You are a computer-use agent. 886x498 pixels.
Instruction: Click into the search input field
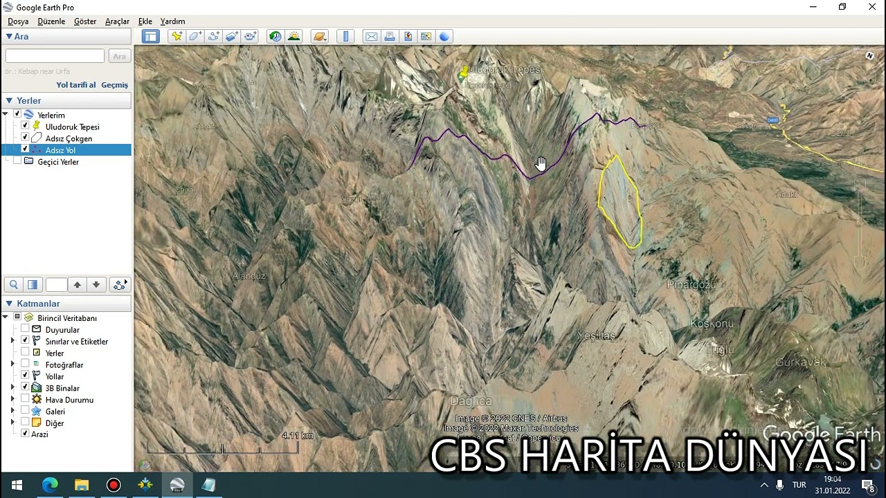pos(55,56)
